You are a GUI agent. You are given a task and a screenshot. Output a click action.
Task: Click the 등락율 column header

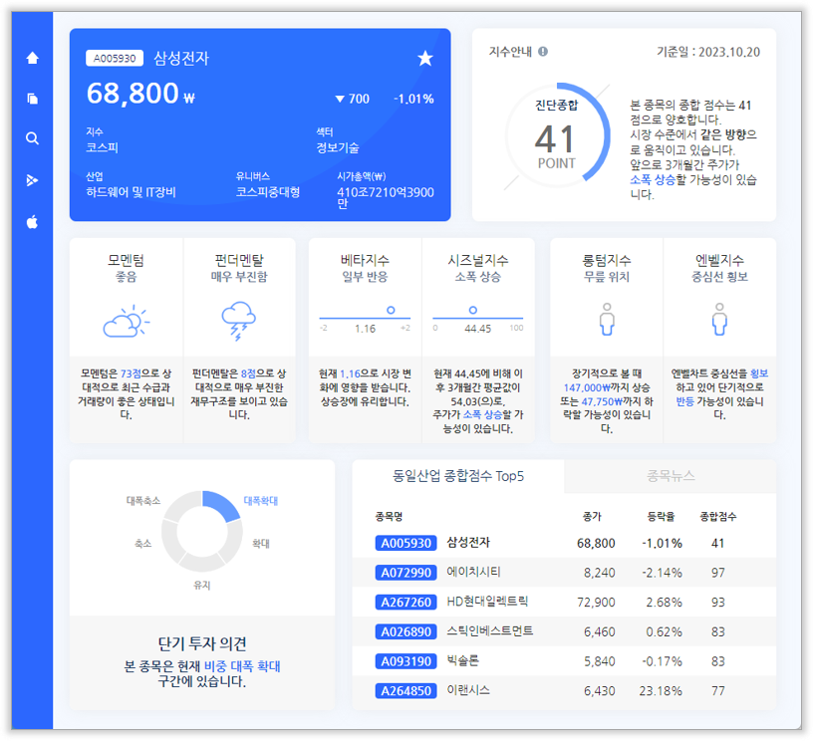662,517
